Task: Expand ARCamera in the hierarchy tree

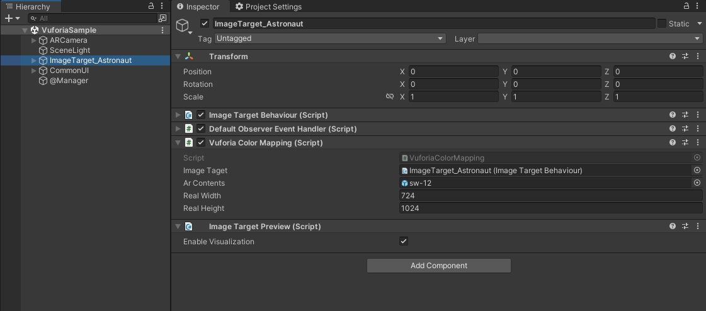Action: [x=34, y=40]
